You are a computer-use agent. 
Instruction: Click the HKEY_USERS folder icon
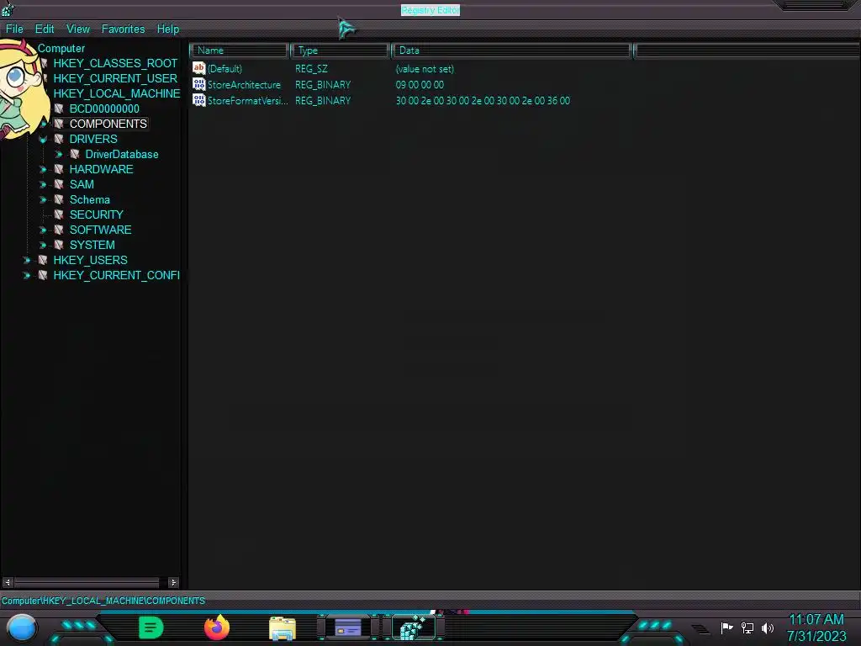pyautogui.click(x=43, y=260)
